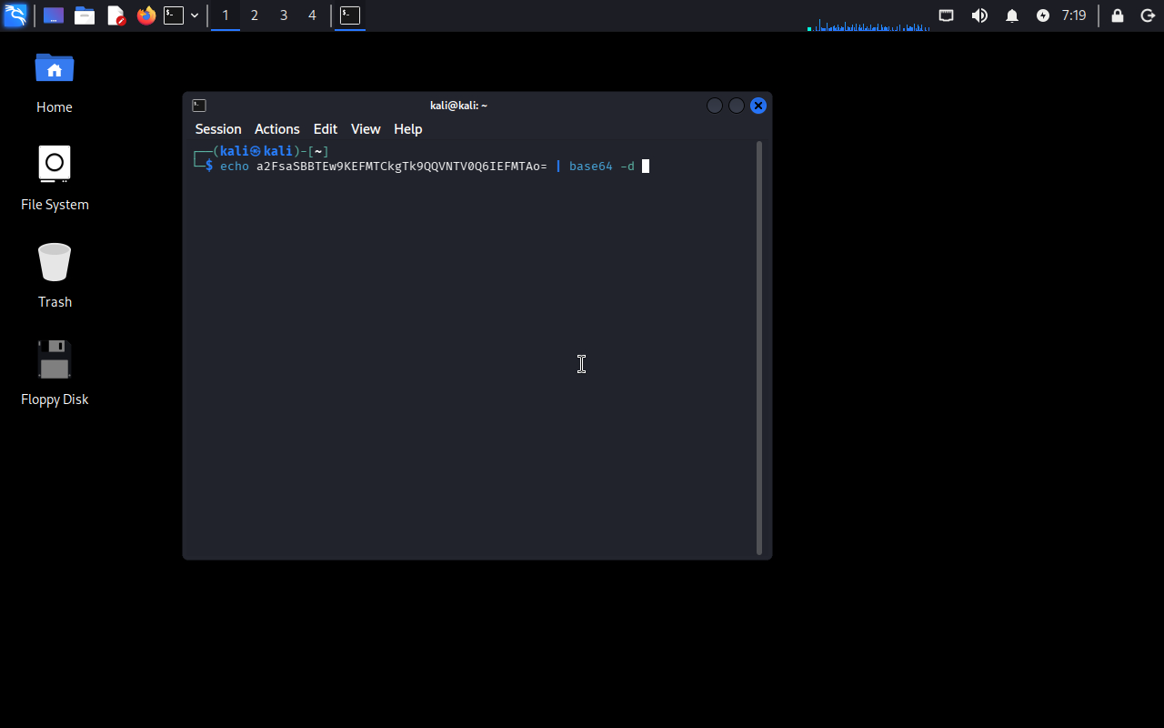Open the Actions menu

coord(276,129)
